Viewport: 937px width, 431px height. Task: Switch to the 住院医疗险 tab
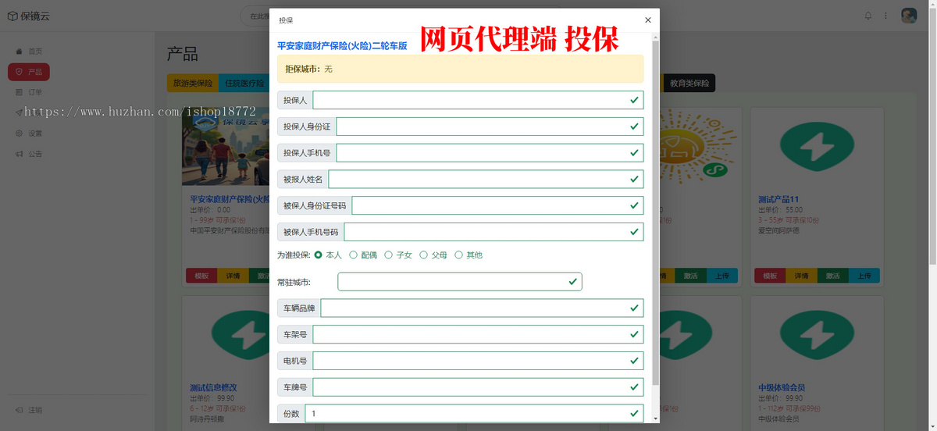244,83
